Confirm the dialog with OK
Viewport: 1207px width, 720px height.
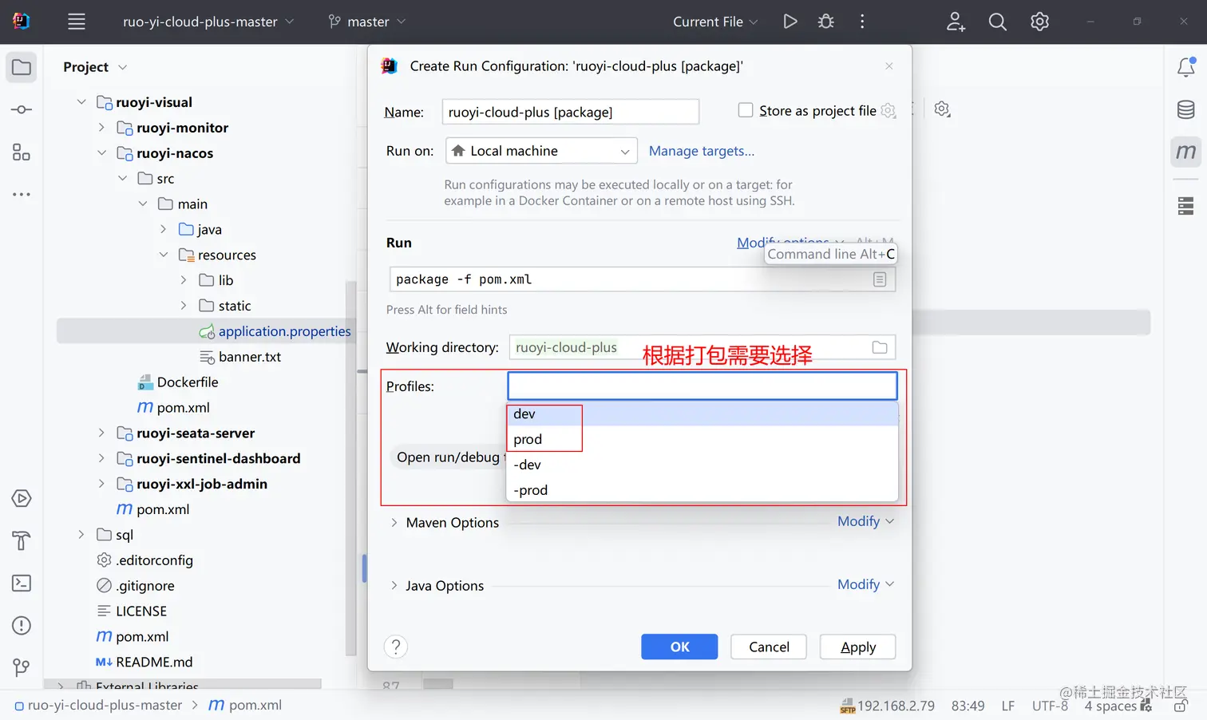pos(679,647)
